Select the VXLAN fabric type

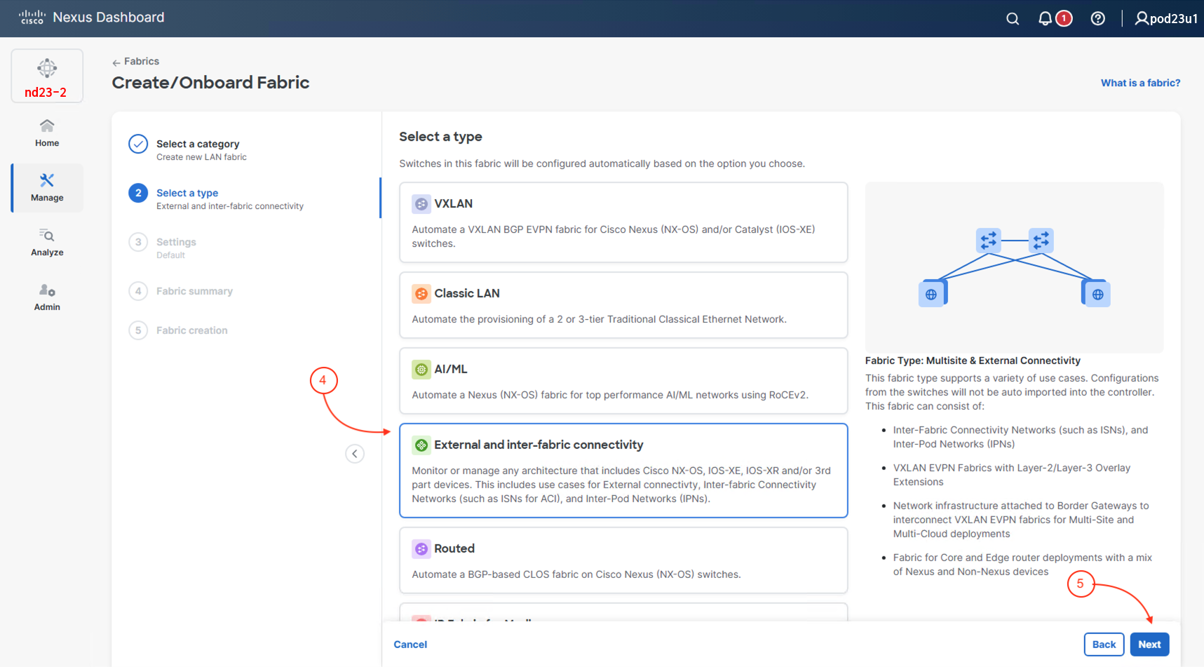(x=623, y=222)
